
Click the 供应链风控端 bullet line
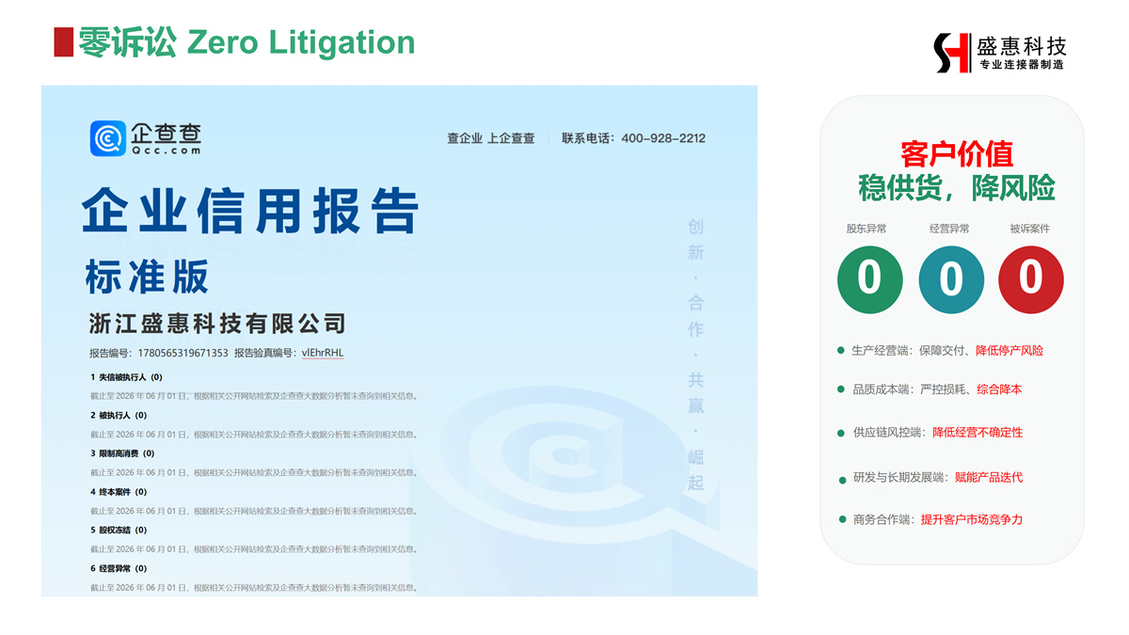coord(930,432)
